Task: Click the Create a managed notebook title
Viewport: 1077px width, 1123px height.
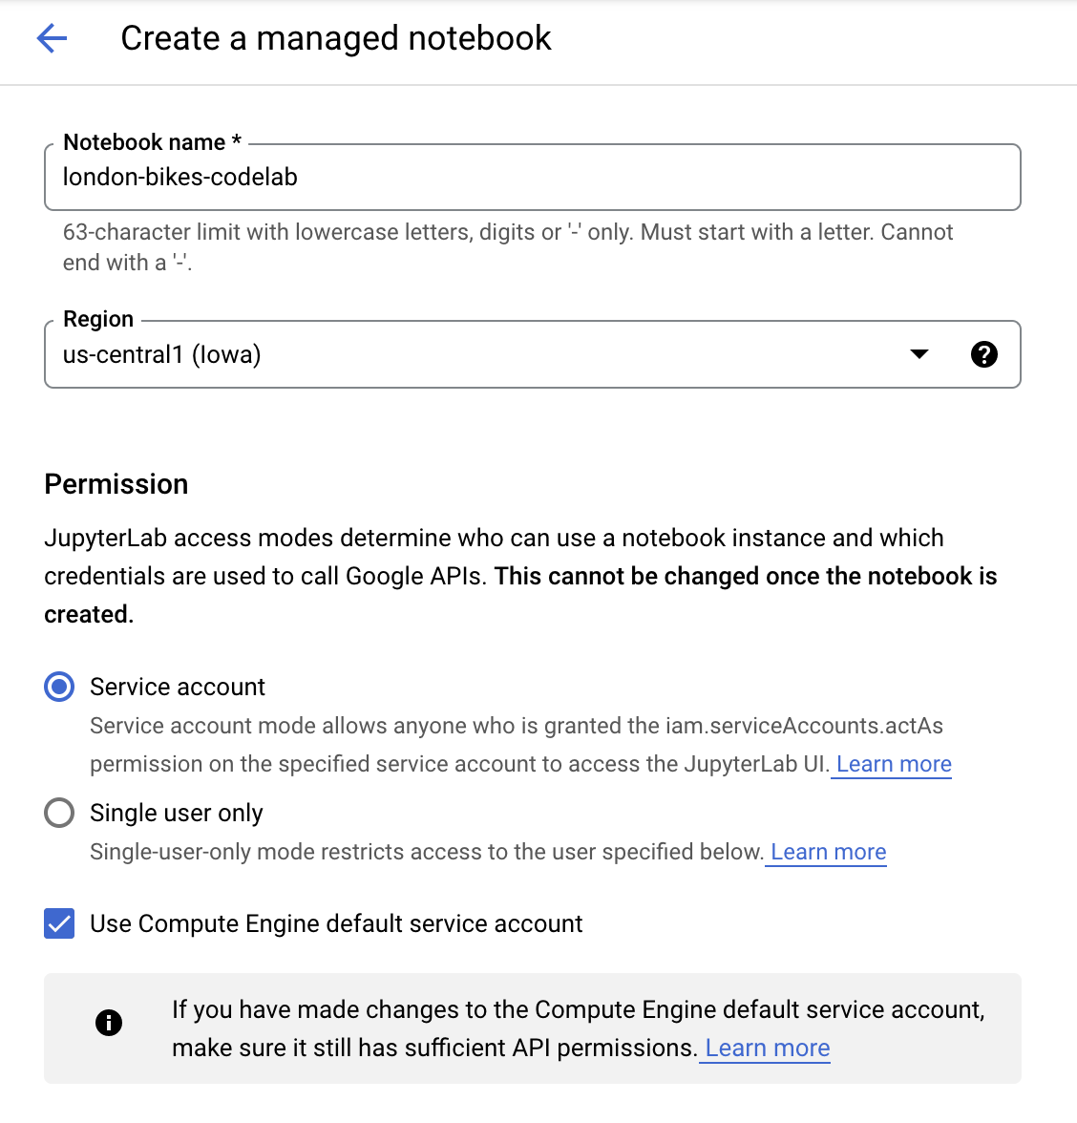Action: (x=336, y=38)
